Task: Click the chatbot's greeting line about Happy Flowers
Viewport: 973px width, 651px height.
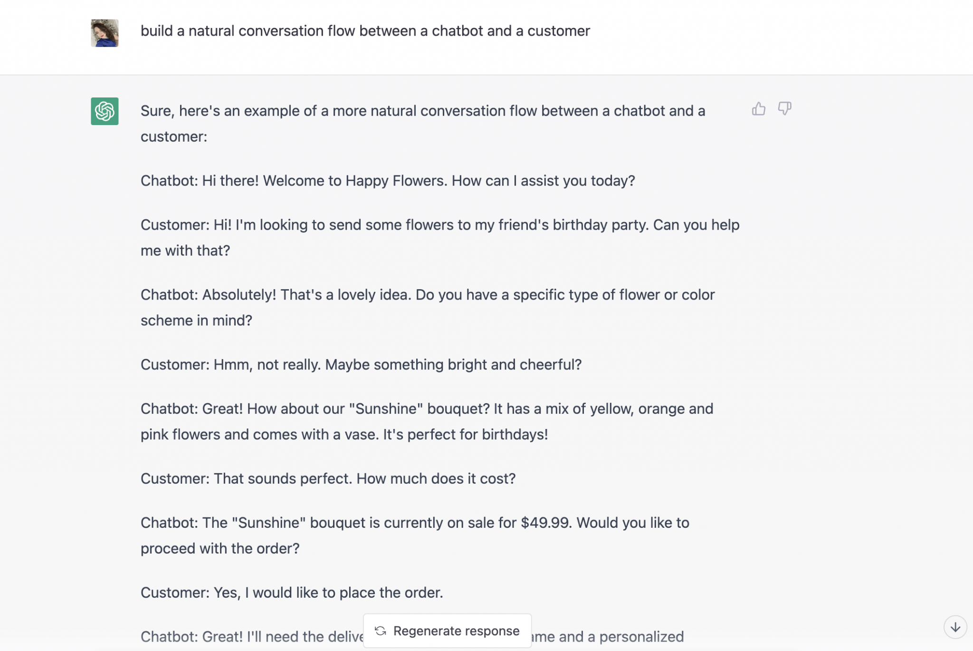Action: [387, 181]
